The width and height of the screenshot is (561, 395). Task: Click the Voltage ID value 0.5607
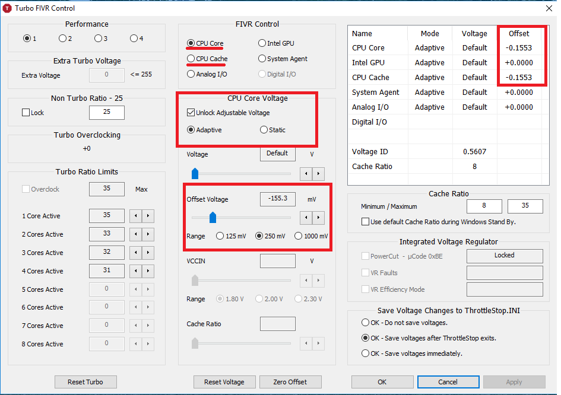(x=474, y=152)
